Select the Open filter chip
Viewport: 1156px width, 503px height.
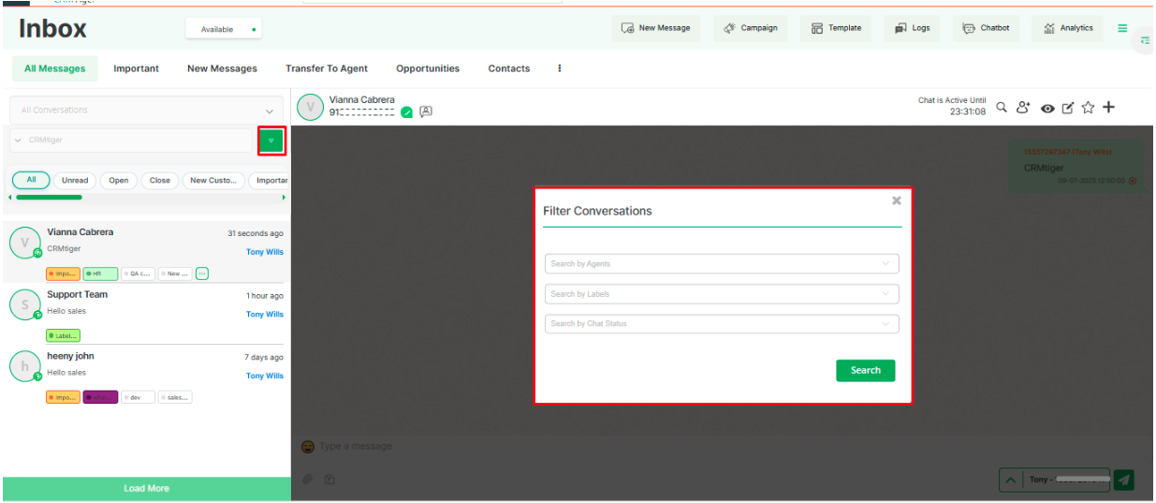click(119, 181)
